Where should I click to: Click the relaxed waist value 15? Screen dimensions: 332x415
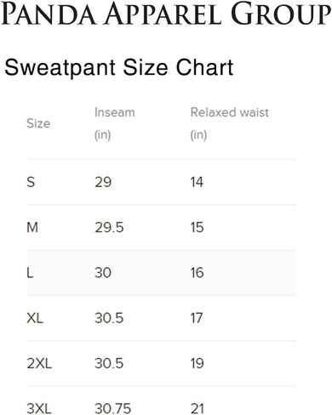(x=197, y=227)
